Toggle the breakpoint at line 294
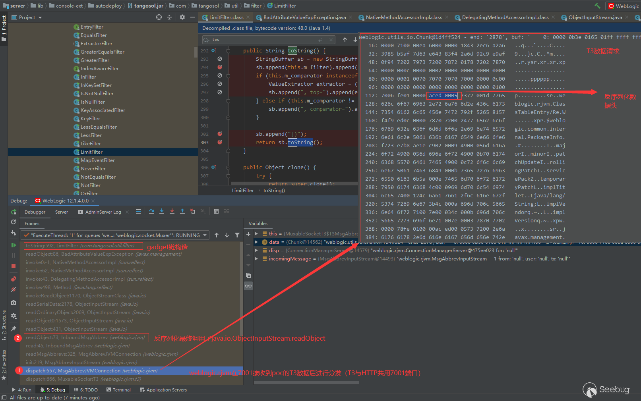 (220, 67)
